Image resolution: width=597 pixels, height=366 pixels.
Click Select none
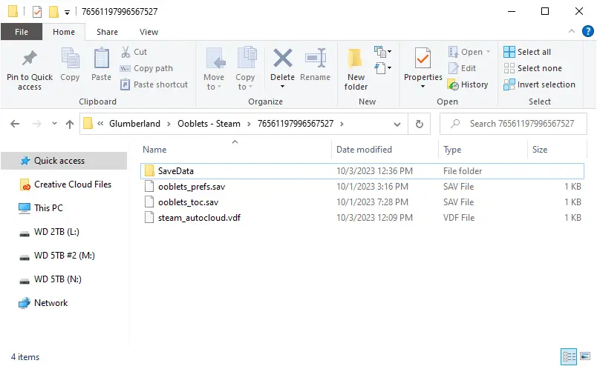pos(532,68)
